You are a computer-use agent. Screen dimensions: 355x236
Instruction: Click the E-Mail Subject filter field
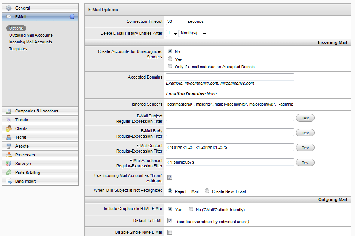coord(230,117)
